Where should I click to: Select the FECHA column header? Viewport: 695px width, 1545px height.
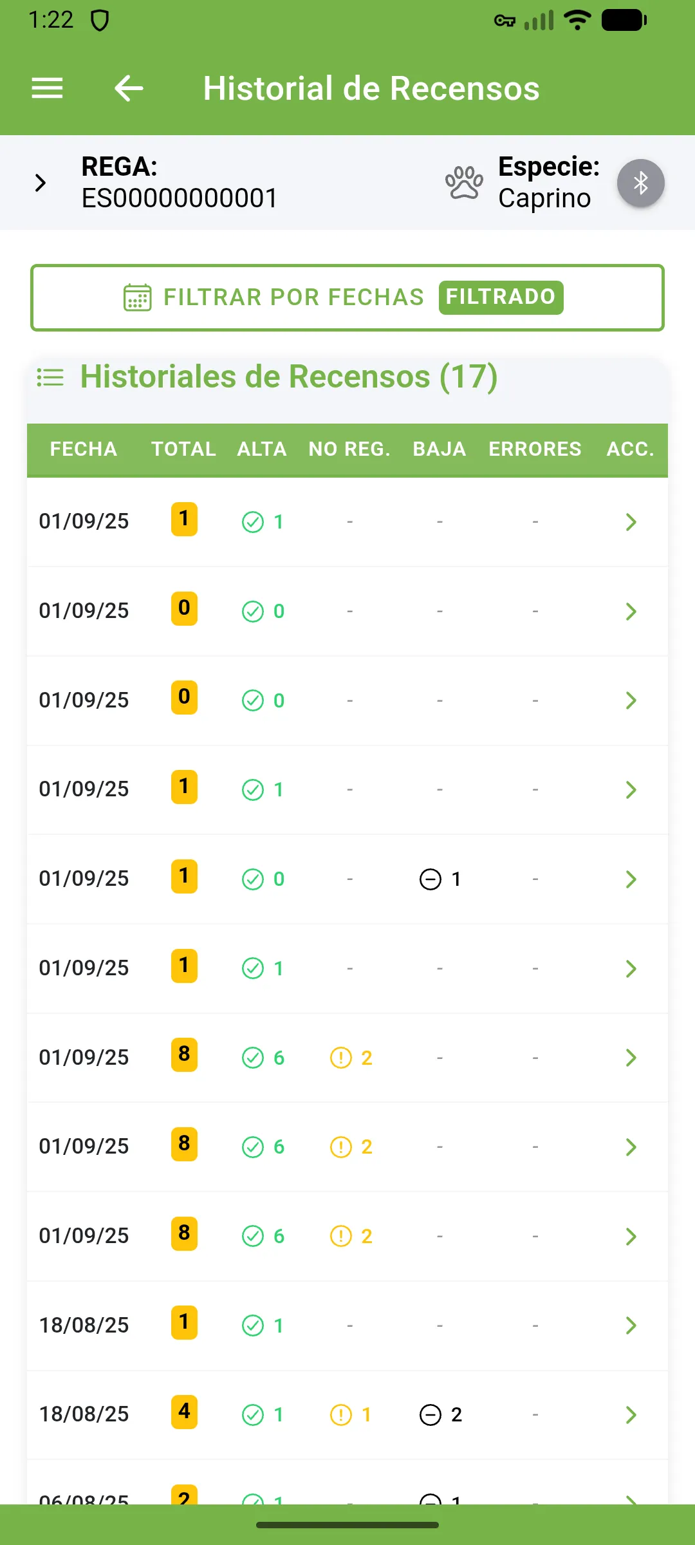click(84, 449)
